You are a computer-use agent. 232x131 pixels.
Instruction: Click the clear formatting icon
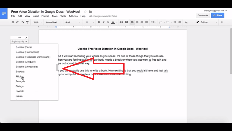pyautogui.click(x=186, y=22)
